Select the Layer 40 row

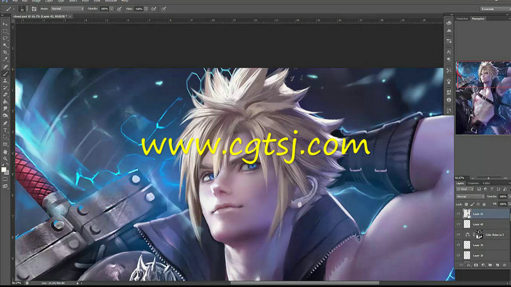(x=483, y=224)
